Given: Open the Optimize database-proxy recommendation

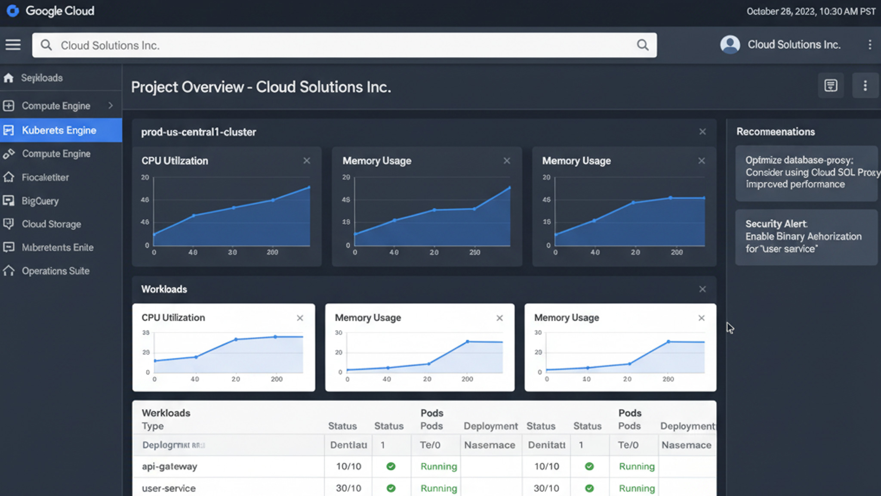Looking at the screenshot, I should pyautogui.click(x=806, y=173).
